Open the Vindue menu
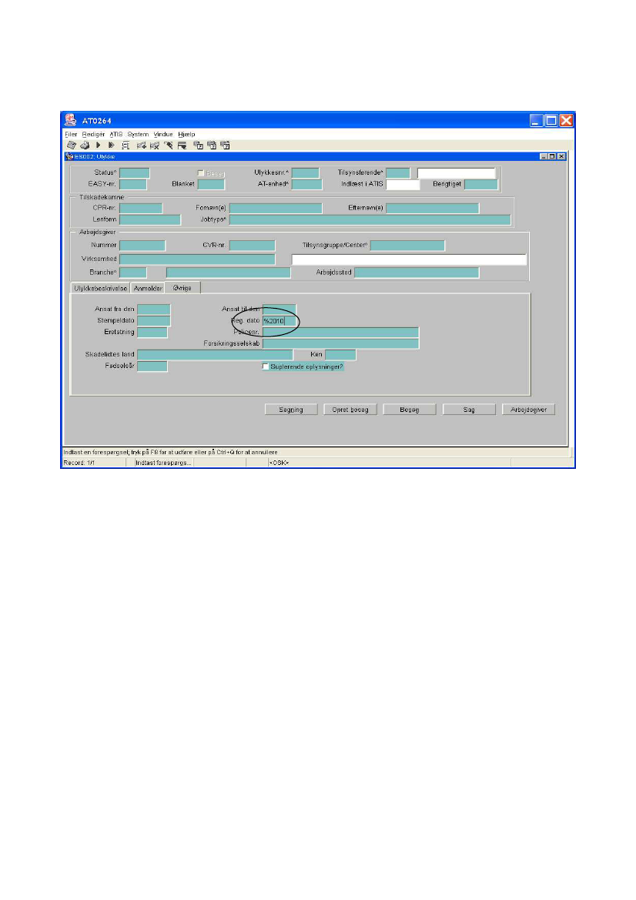636x900 pixels. 163,134
